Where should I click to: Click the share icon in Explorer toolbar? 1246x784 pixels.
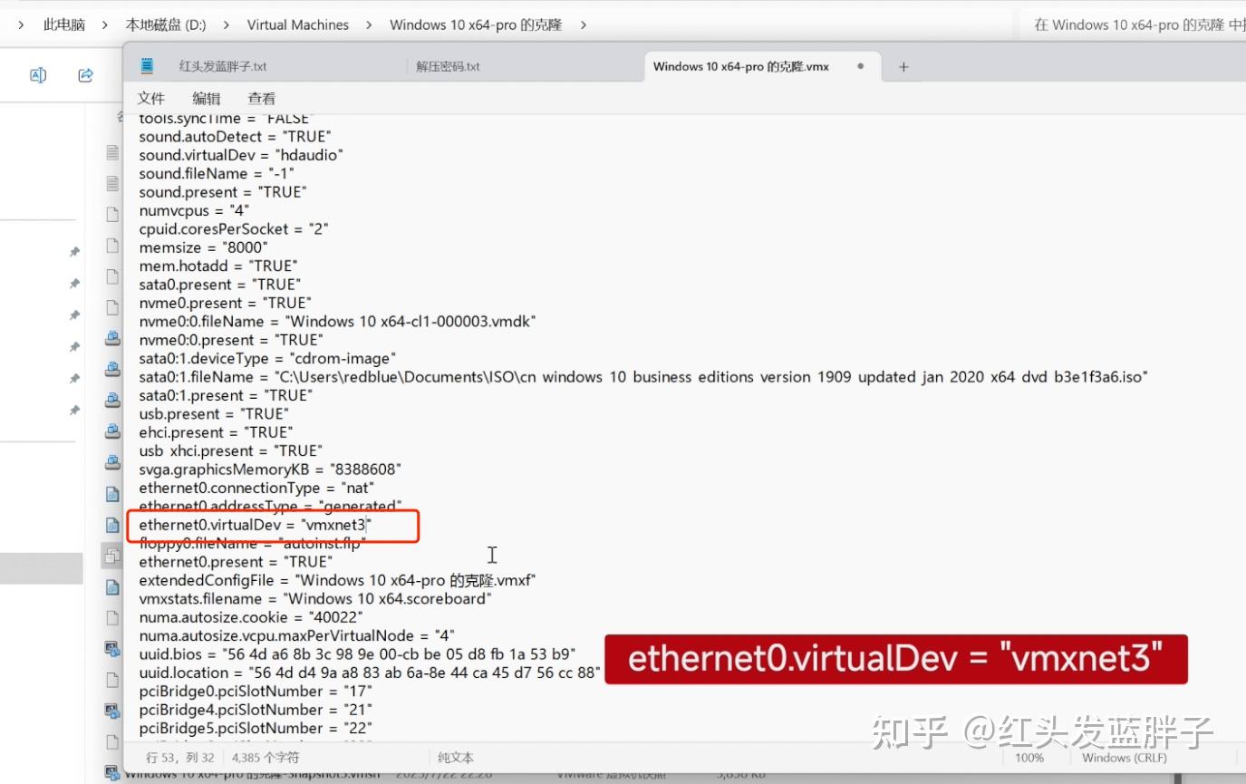(85, 75)
